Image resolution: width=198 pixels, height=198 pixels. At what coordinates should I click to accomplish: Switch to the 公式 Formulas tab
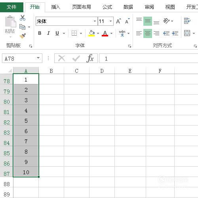click(x=107, y=7)
